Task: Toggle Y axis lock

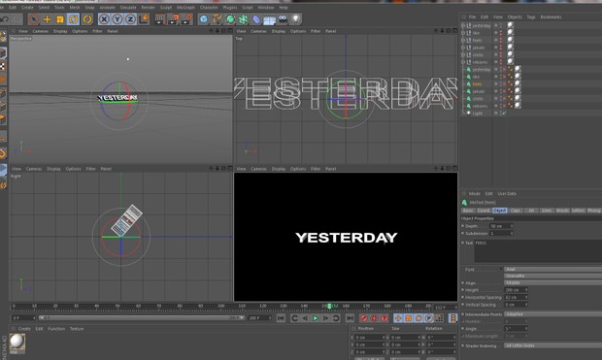Action: pos(117,18)
